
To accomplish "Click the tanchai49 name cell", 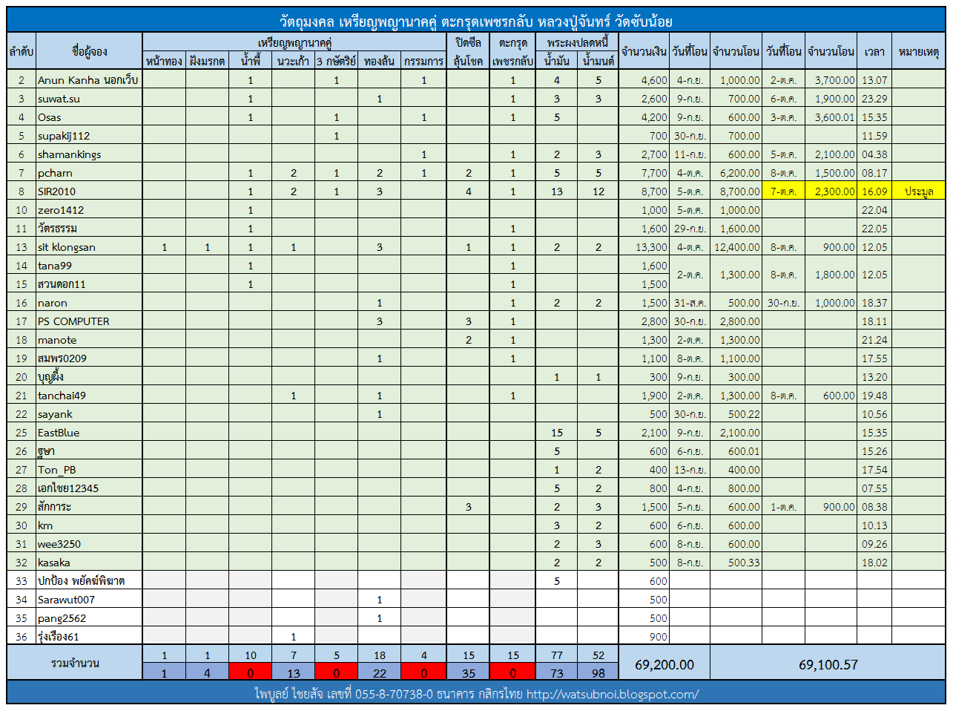I will click(x=89, y=396).
